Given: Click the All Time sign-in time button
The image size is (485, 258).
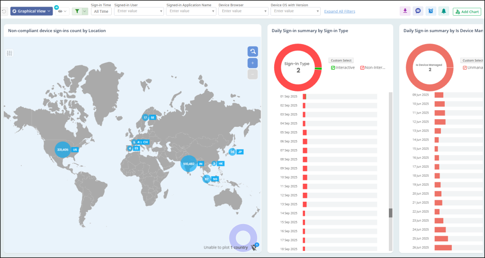Looking at the screenshot, I should click(101, 11).
